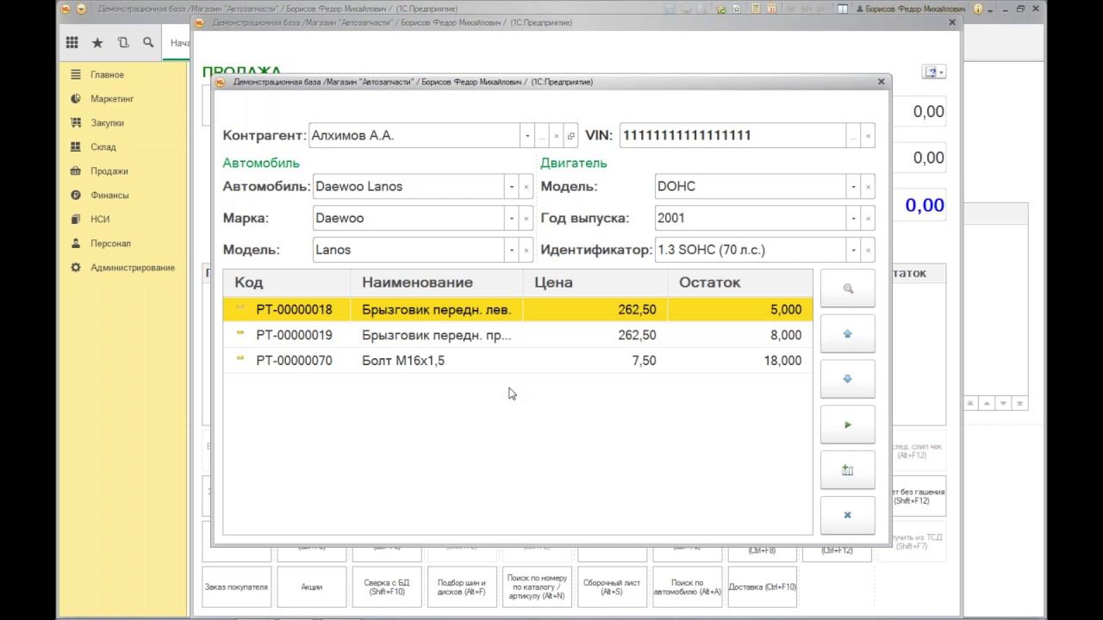Image resolution: width=1103 pixels, height=620 pixels.
Task: Open the sections grid menu icon
Action: coord(72,42)
